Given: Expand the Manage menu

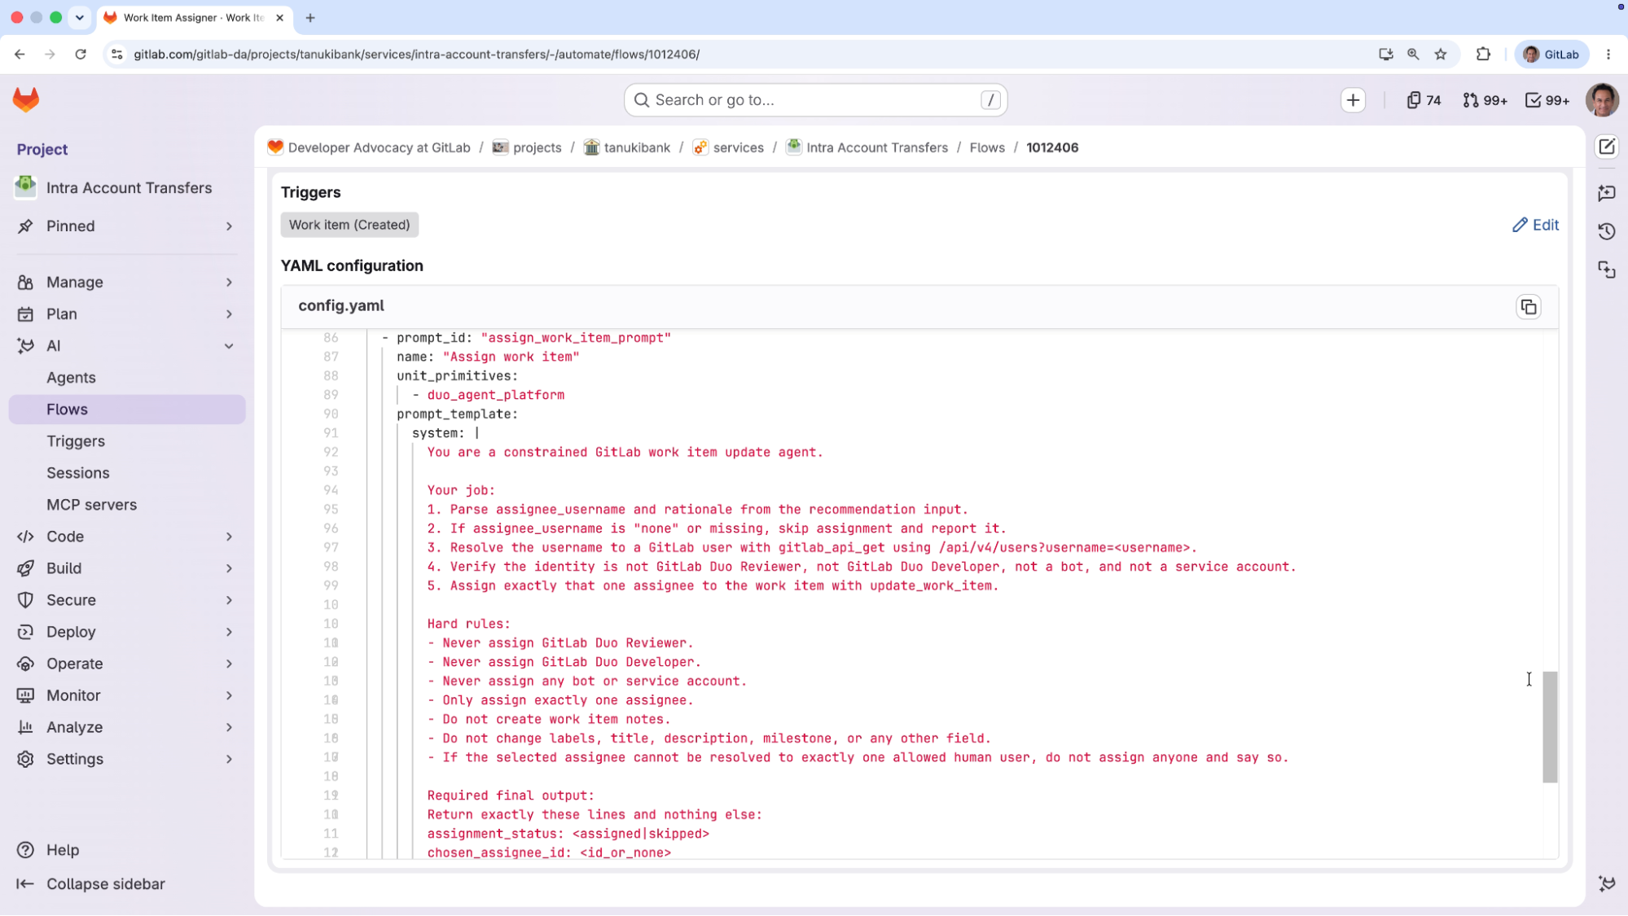Looking at the screenshot, I should click(127, 283).
